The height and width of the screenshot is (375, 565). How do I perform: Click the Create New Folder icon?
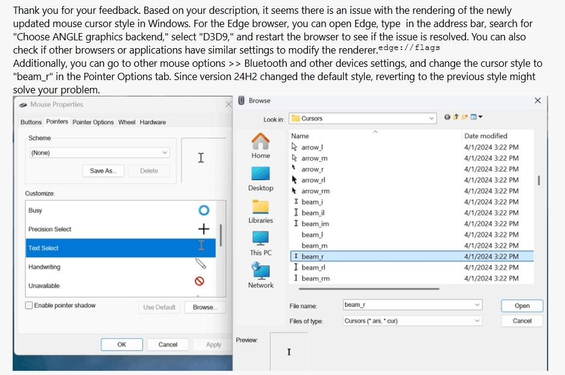(x=465, y=117)
